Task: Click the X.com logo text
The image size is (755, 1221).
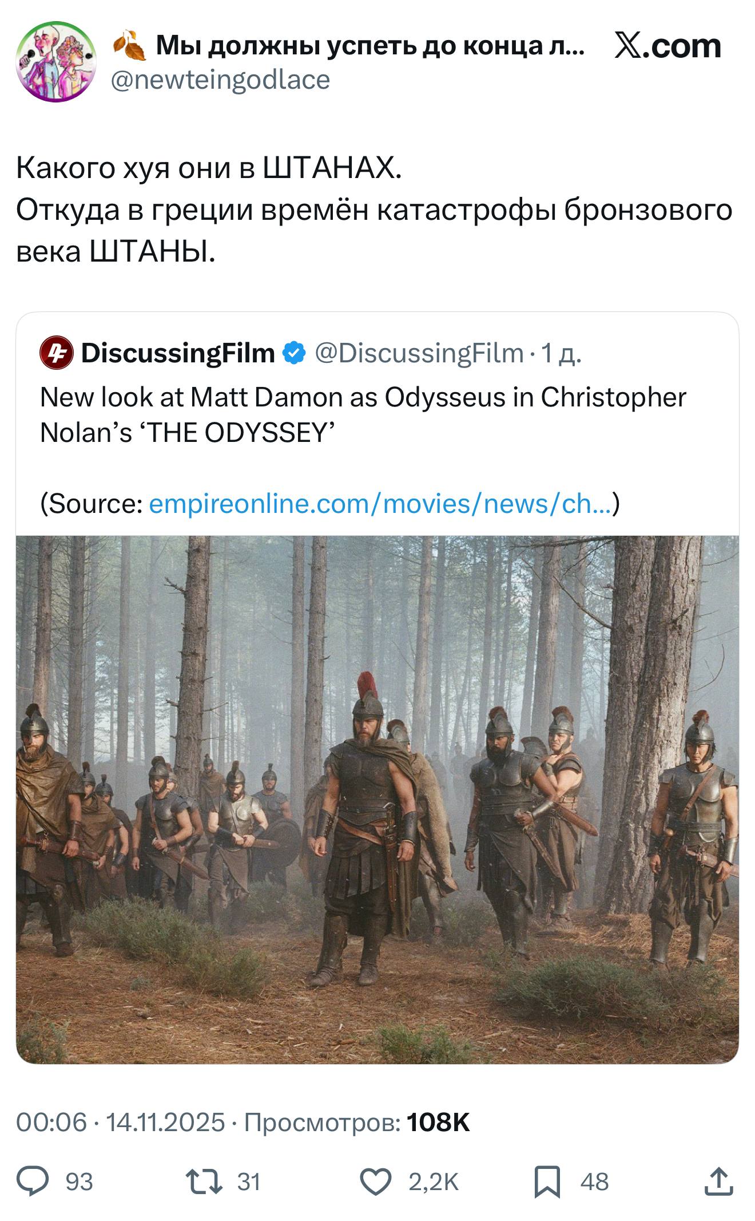Action: tap(667, 46)
